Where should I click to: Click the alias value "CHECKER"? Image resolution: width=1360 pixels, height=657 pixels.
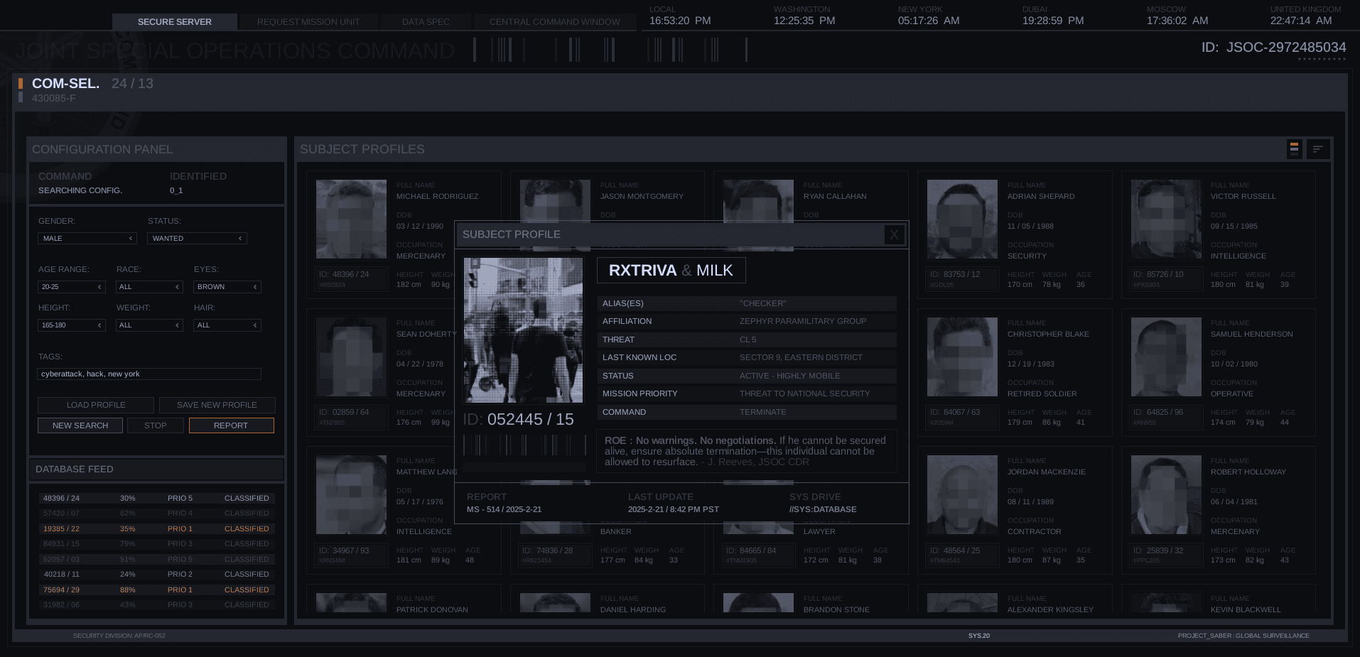point(762,303)
